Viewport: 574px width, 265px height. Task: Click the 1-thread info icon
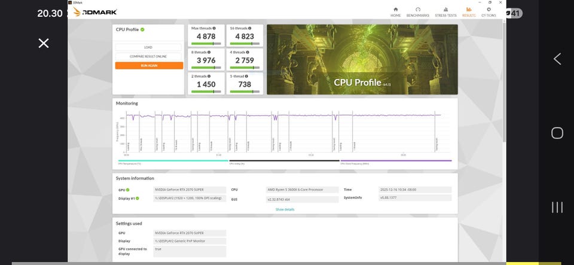click(247, 76)
